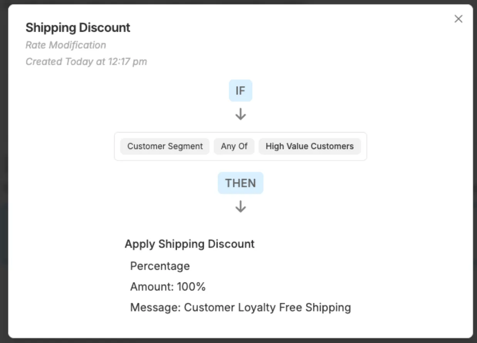Viewport: 477px width, 343px height.
Task: Click the IF condition badge
Action: [240, 91]
